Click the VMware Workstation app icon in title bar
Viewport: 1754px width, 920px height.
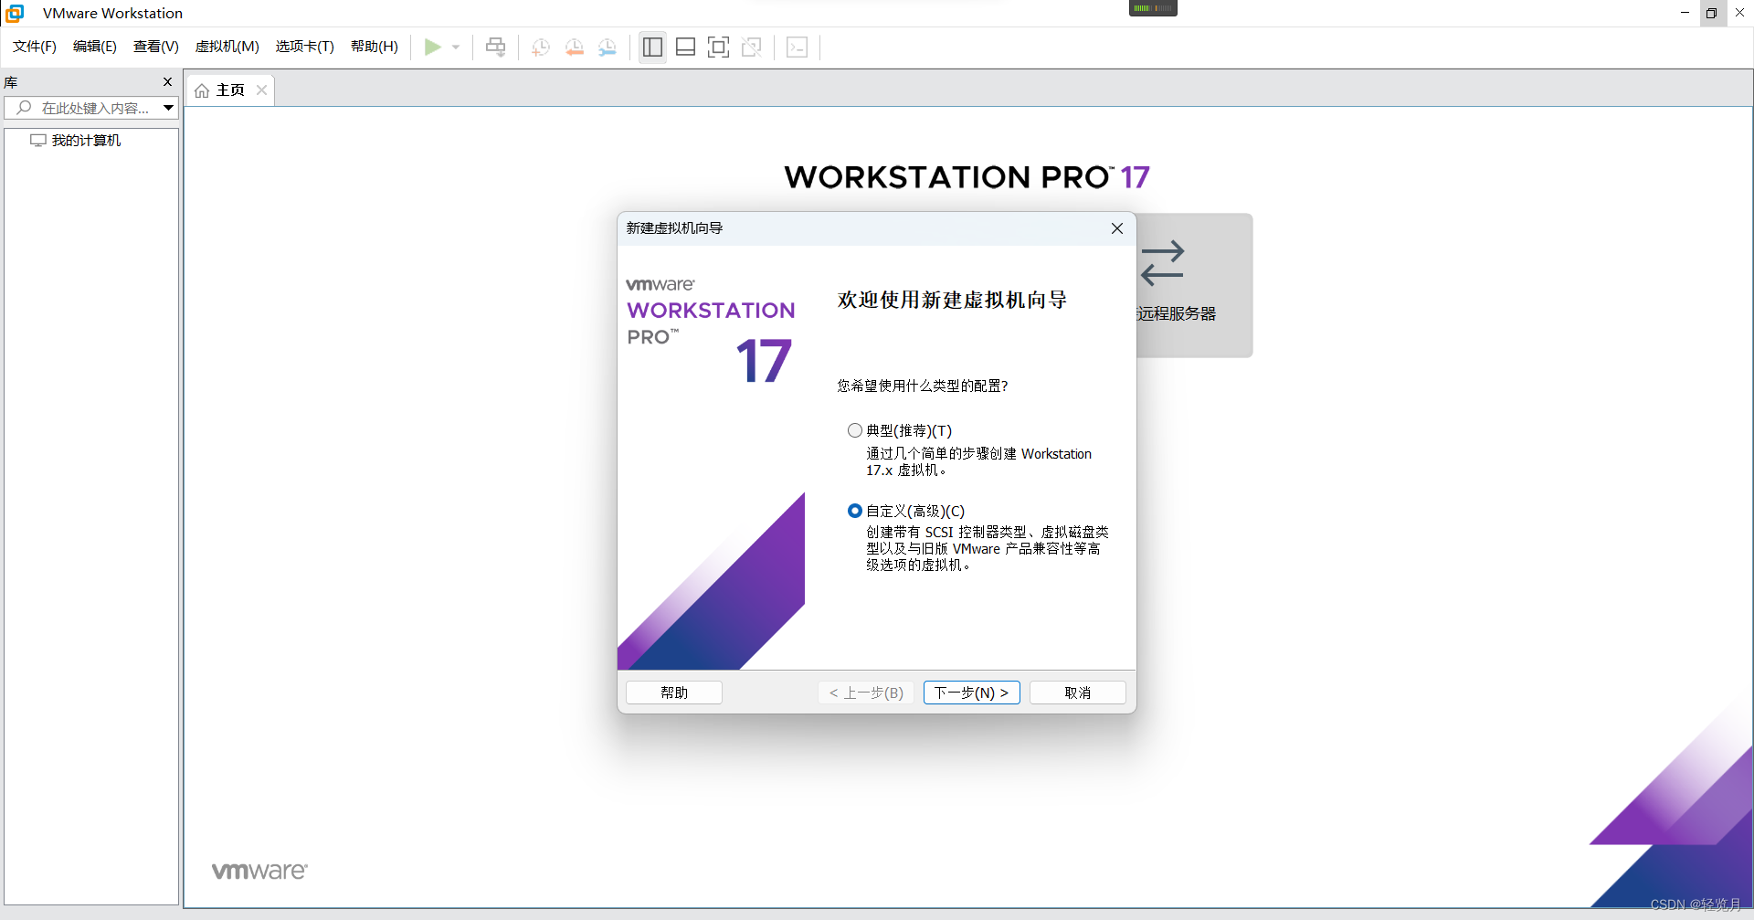point(15,13)
